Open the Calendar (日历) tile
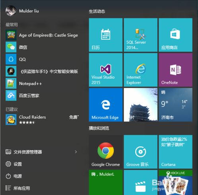The width and height of the screenshot is (198, 195). point(106,35)
